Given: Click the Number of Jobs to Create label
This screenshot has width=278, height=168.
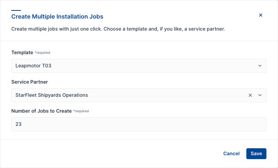Looking at the screenshot, I should pos(41,111).
